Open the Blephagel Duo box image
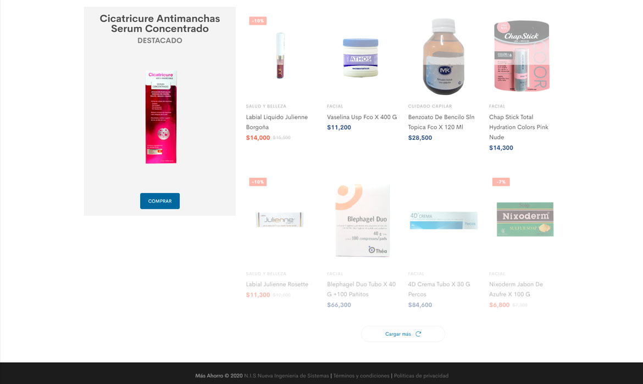The height and width of the screenshot is (384, 643). 362,220
